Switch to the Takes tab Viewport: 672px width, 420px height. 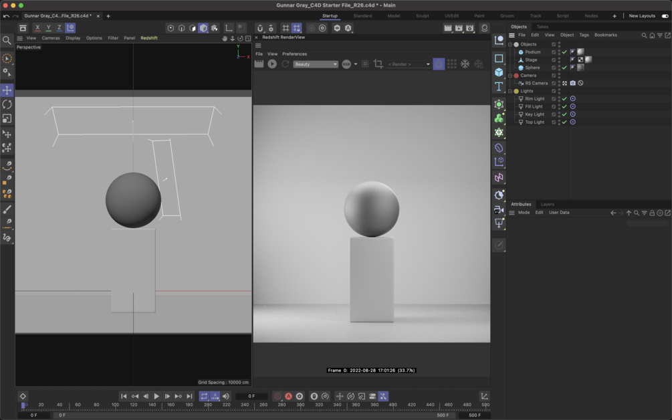pos(542,27)
